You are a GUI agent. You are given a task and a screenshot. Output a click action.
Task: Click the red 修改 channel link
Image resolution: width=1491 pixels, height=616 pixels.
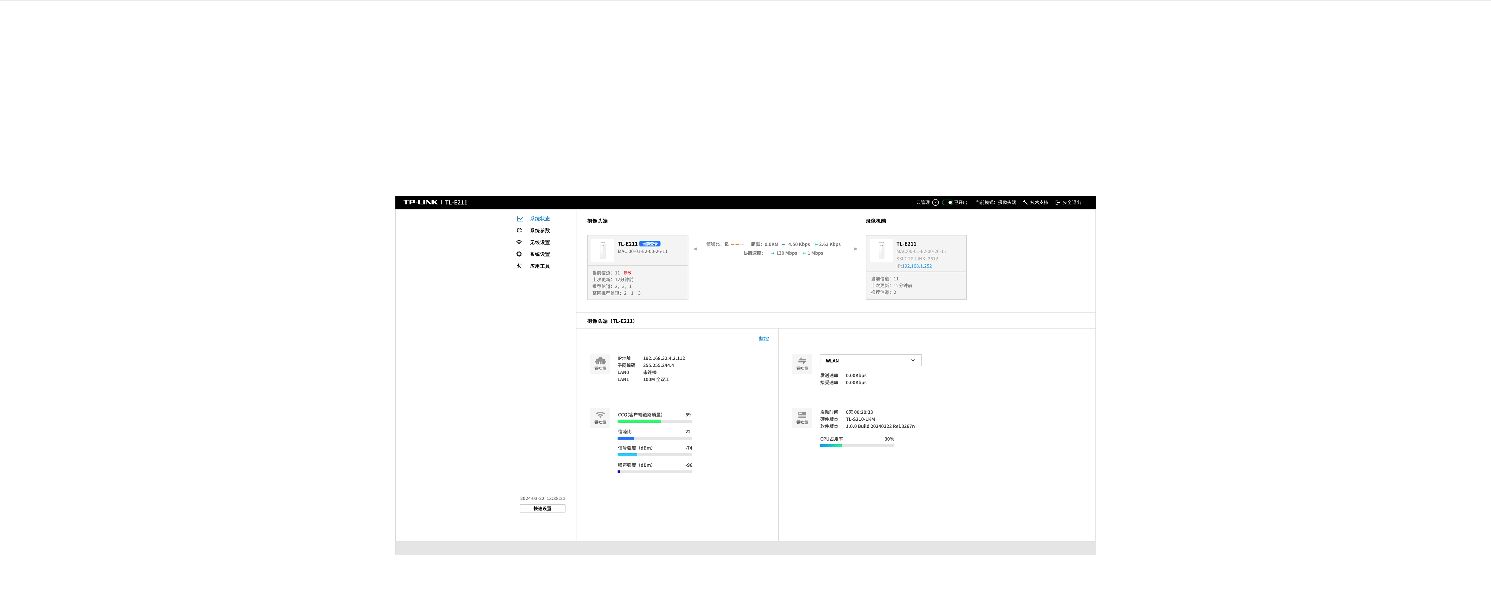click(627, 273)
